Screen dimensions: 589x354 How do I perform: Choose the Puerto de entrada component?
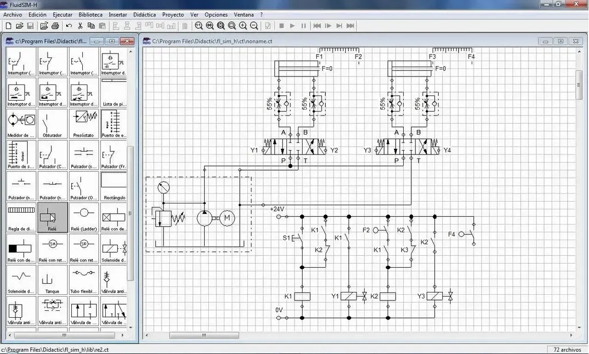coord(114,124)
